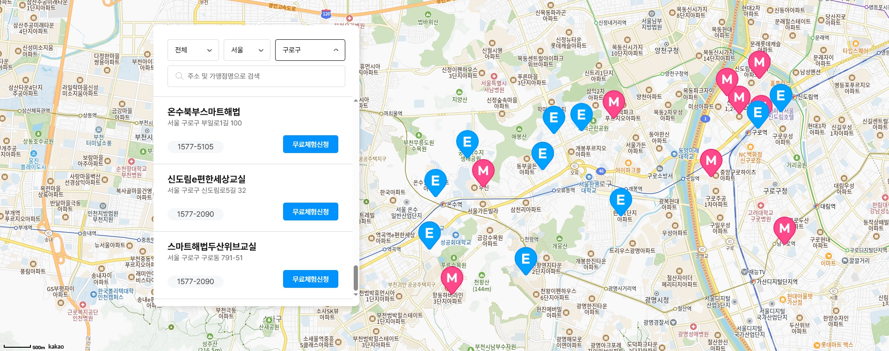
Task: Open the 전체 category dropdown
Action: pos(193,50)
